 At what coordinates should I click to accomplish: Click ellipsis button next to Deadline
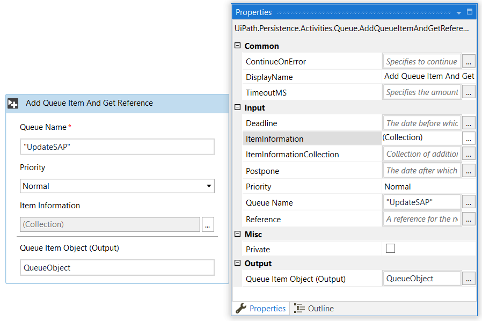[x=469, y=123]
